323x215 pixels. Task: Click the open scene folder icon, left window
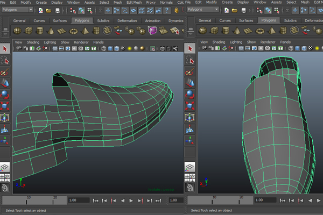click(48, 11)
